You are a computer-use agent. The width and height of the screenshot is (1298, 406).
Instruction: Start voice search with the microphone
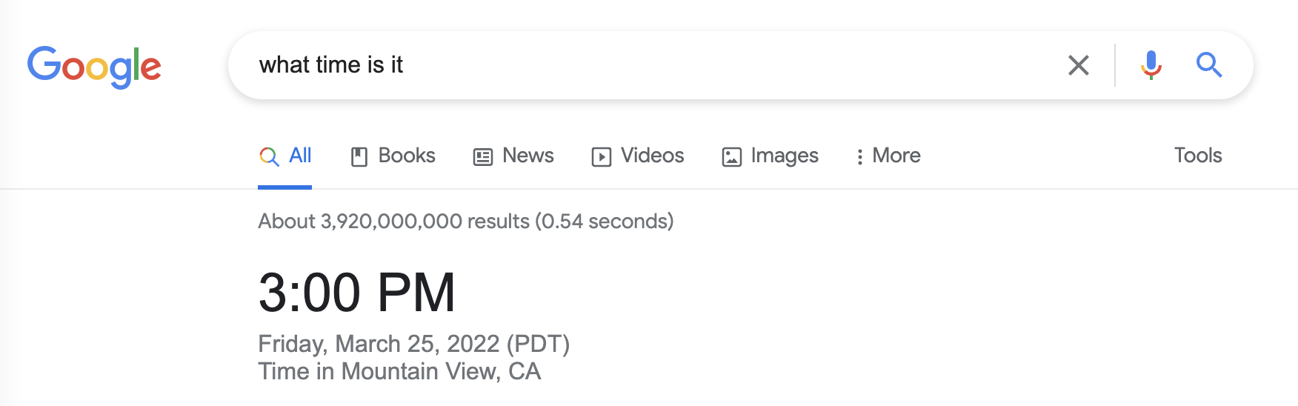(x=1151, y=65)
